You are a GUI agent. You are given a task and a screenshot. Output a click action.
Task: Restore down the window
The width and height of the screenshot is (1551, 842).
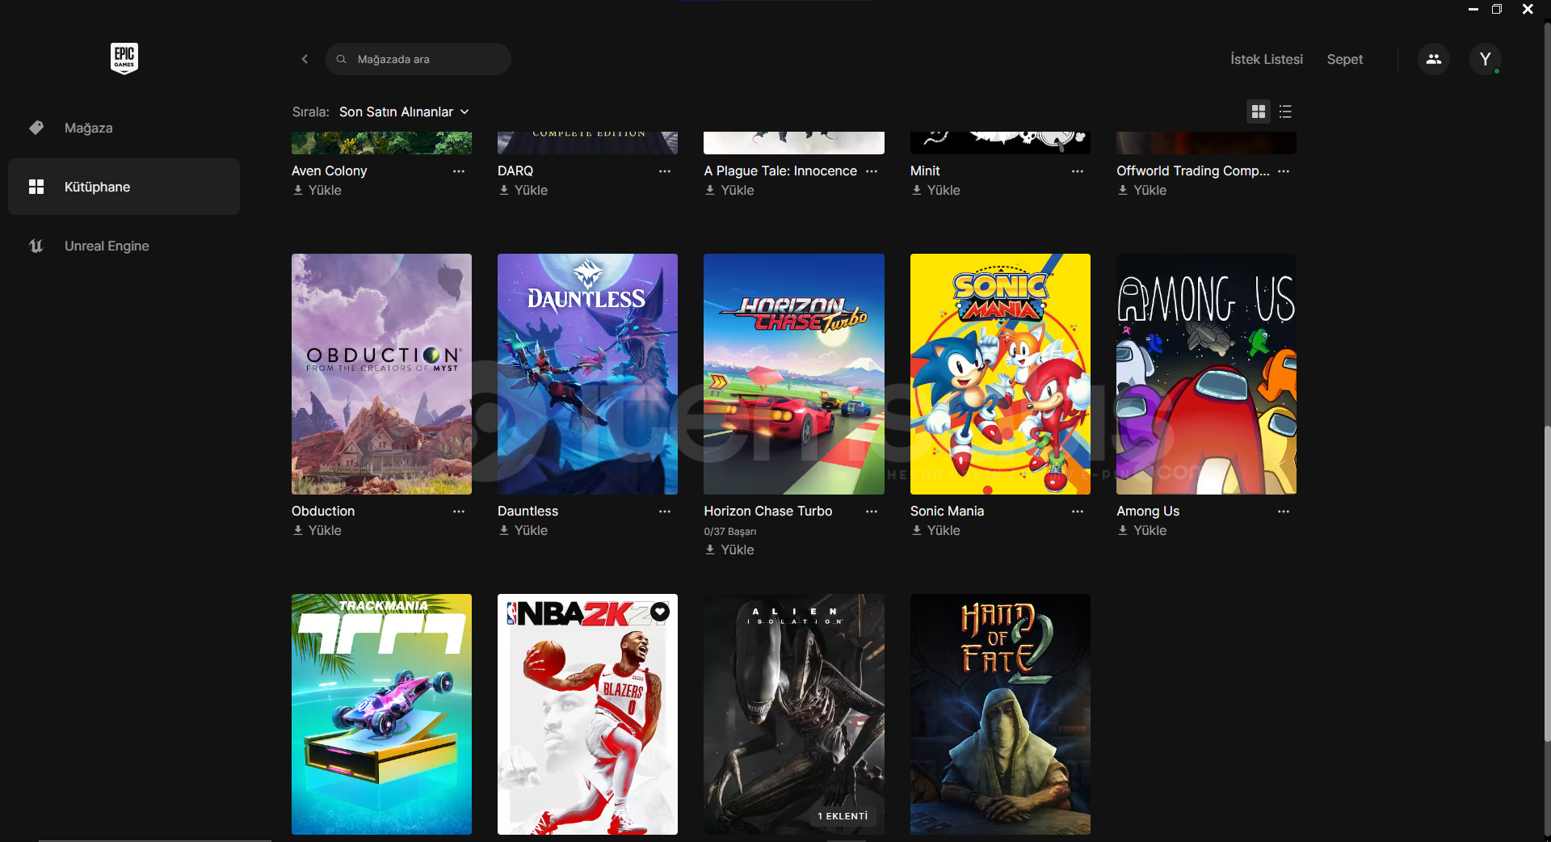1497,9
